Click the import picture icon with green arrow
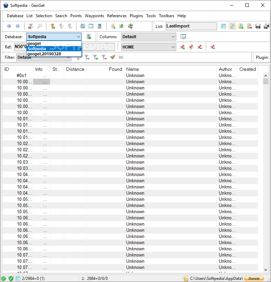271x282 pixels. point(83,26)
